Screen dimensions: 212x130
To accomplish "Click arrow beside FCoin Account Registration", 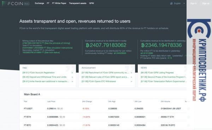I will tap(72, 73).
